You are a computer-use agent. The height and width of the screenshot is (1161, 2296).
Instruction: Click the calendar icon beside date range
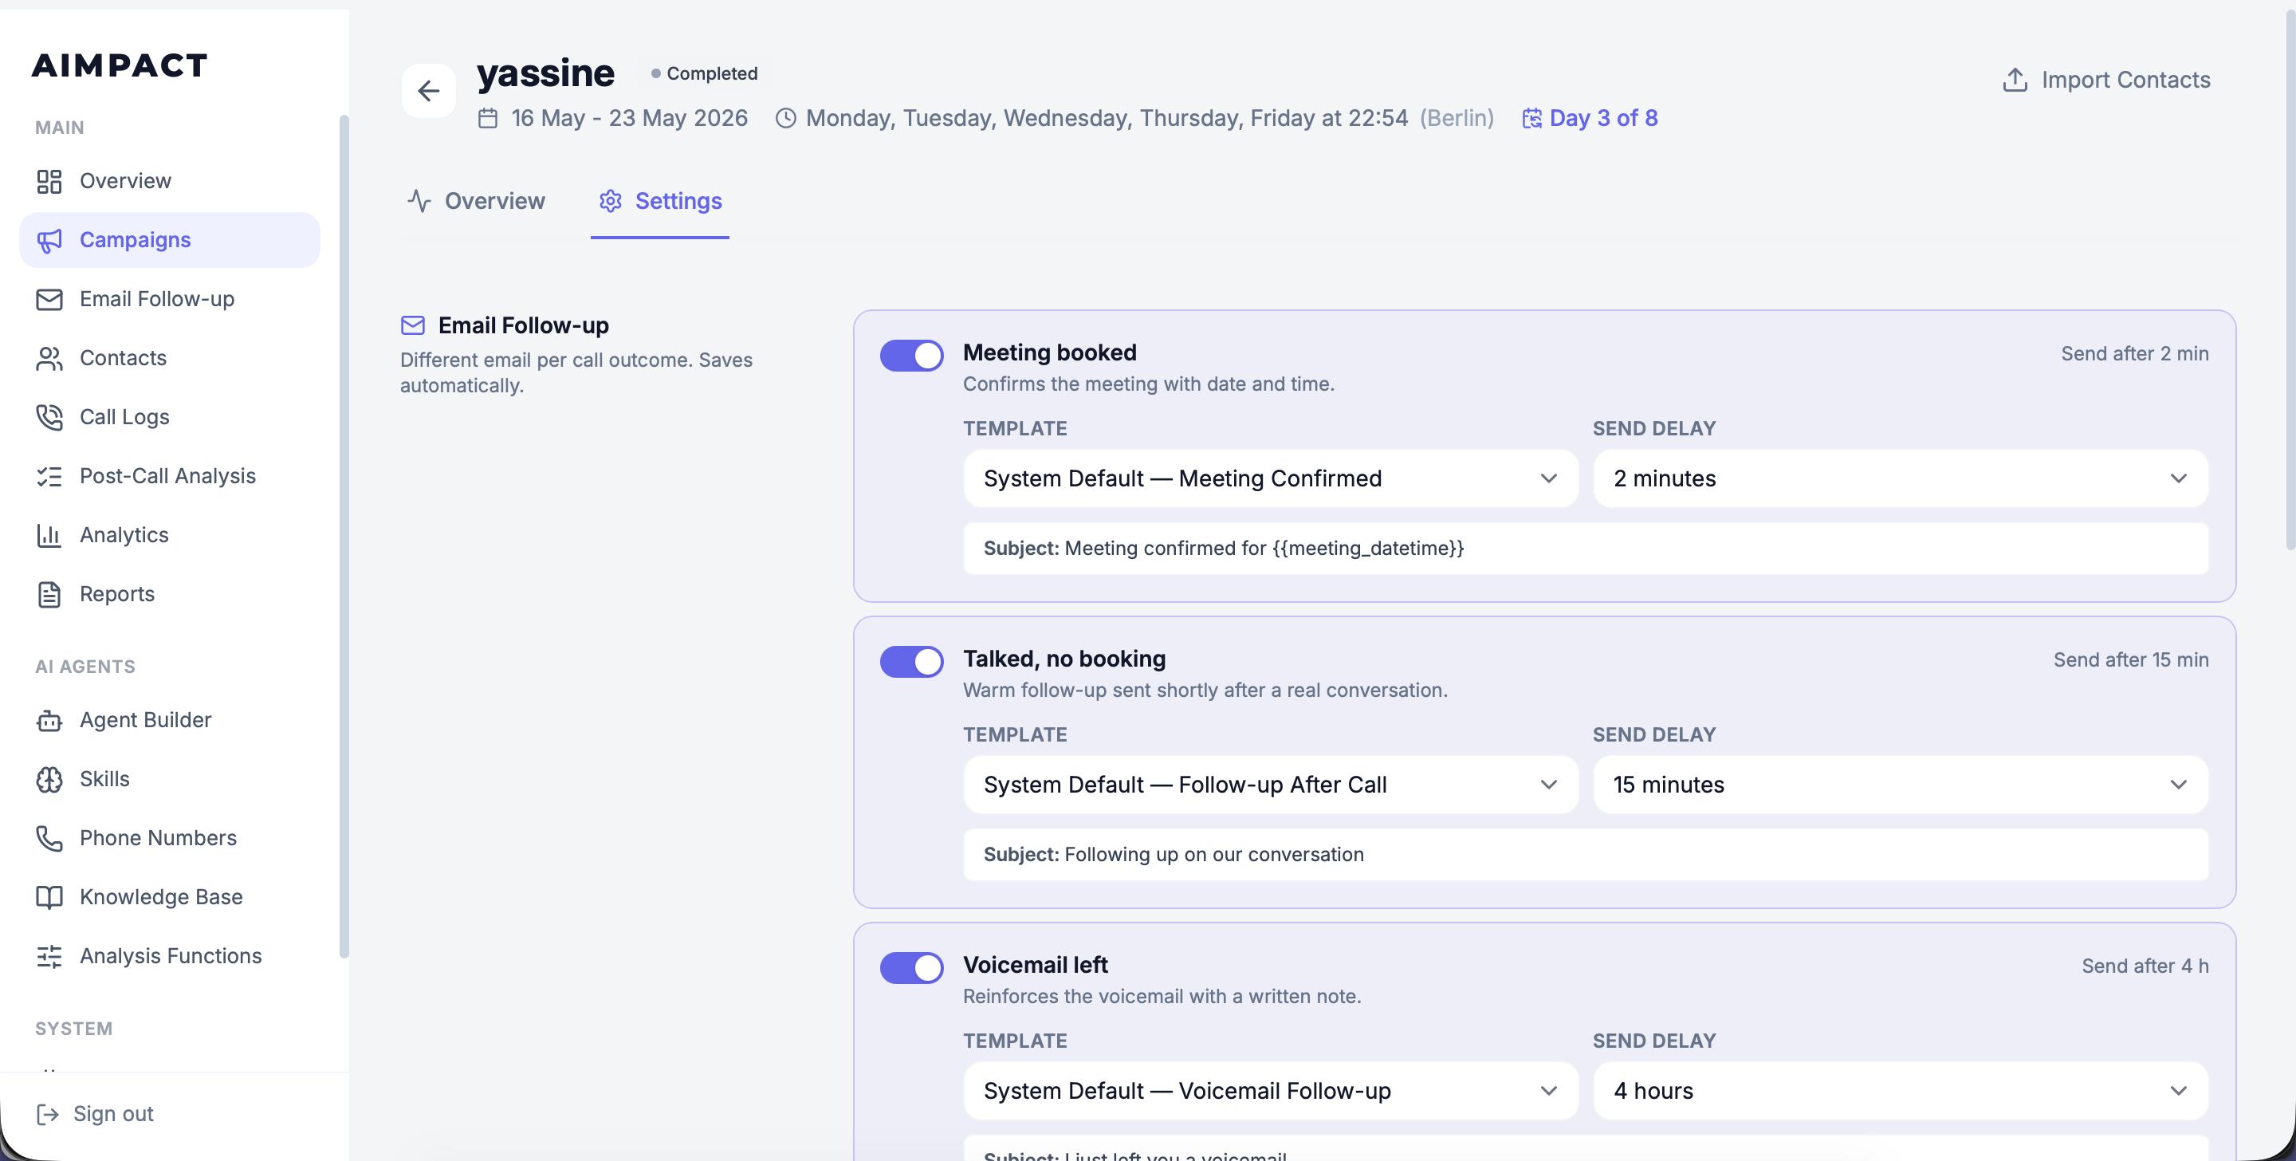[488, 118]
